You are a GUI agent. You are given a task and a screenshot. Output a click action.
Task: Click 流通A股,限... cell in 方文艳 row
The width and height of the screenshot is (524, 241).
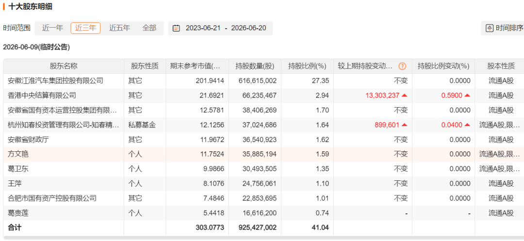[500, 154]
